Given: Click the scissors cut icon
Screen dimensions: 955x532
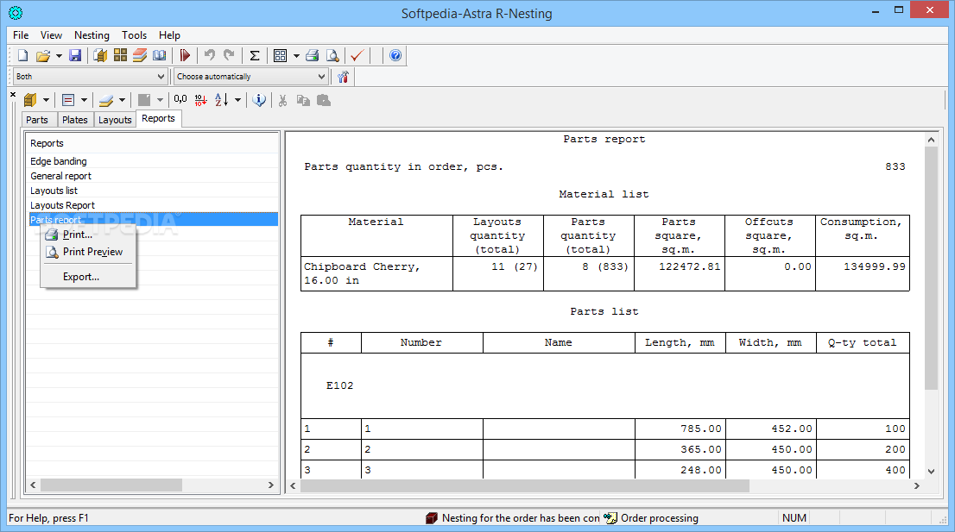Looking at the screenshot, I should (282, 100).
